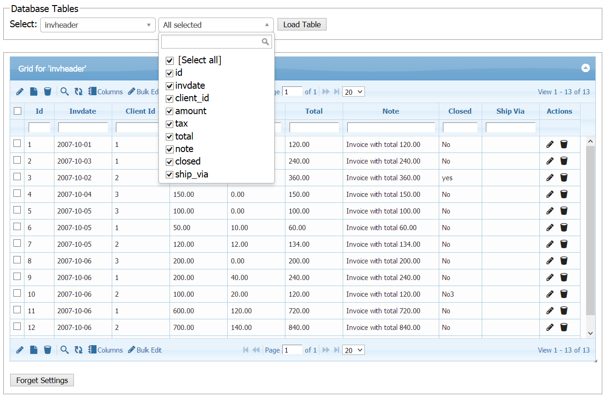Viewport: 605px width, 396px height.
Task: Select the pencil Edit icon in the toolbar
Action: [19, 91]
